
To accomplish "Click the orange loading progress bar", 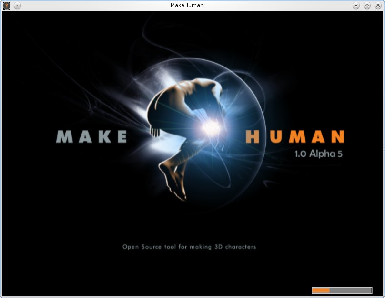I will click(x=321, y=290).
